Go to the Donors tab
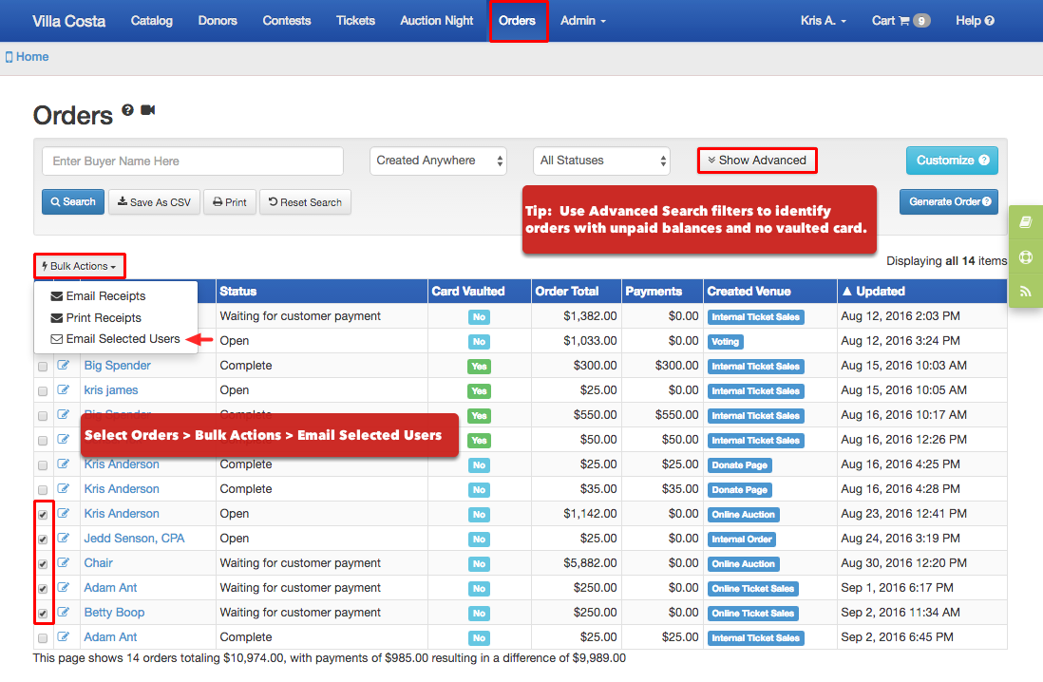 [x=218, y=21]
